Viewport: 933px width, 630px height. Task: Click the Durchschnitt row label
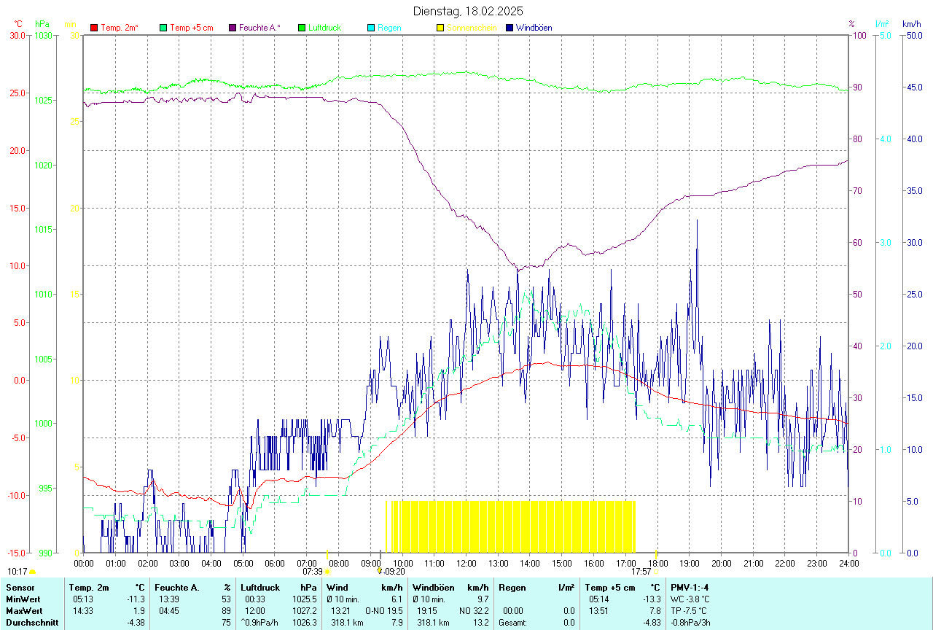pyautogui.click(x=32, y=623)
